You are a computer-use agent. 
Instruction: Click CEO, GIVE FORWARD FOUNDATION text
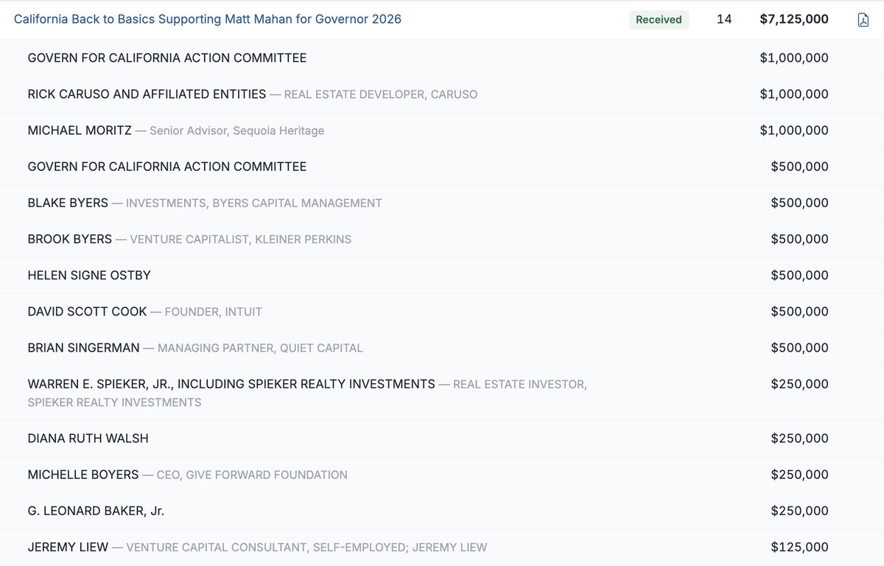[252, 474]
